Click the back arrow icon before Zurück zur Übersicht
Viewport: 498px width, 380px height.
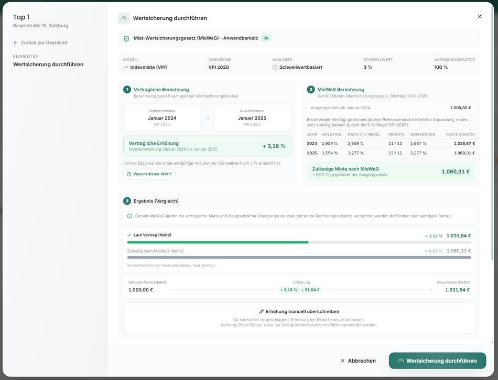(x=16, y=43)
